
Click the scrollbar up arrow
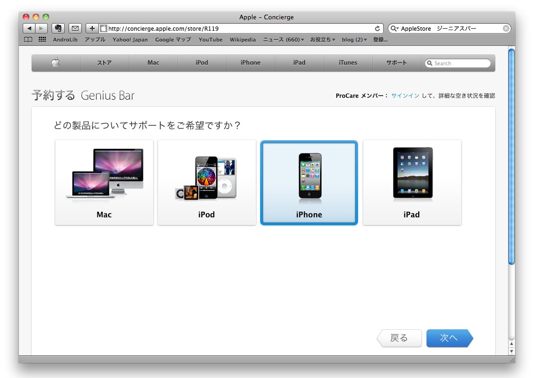511,344
